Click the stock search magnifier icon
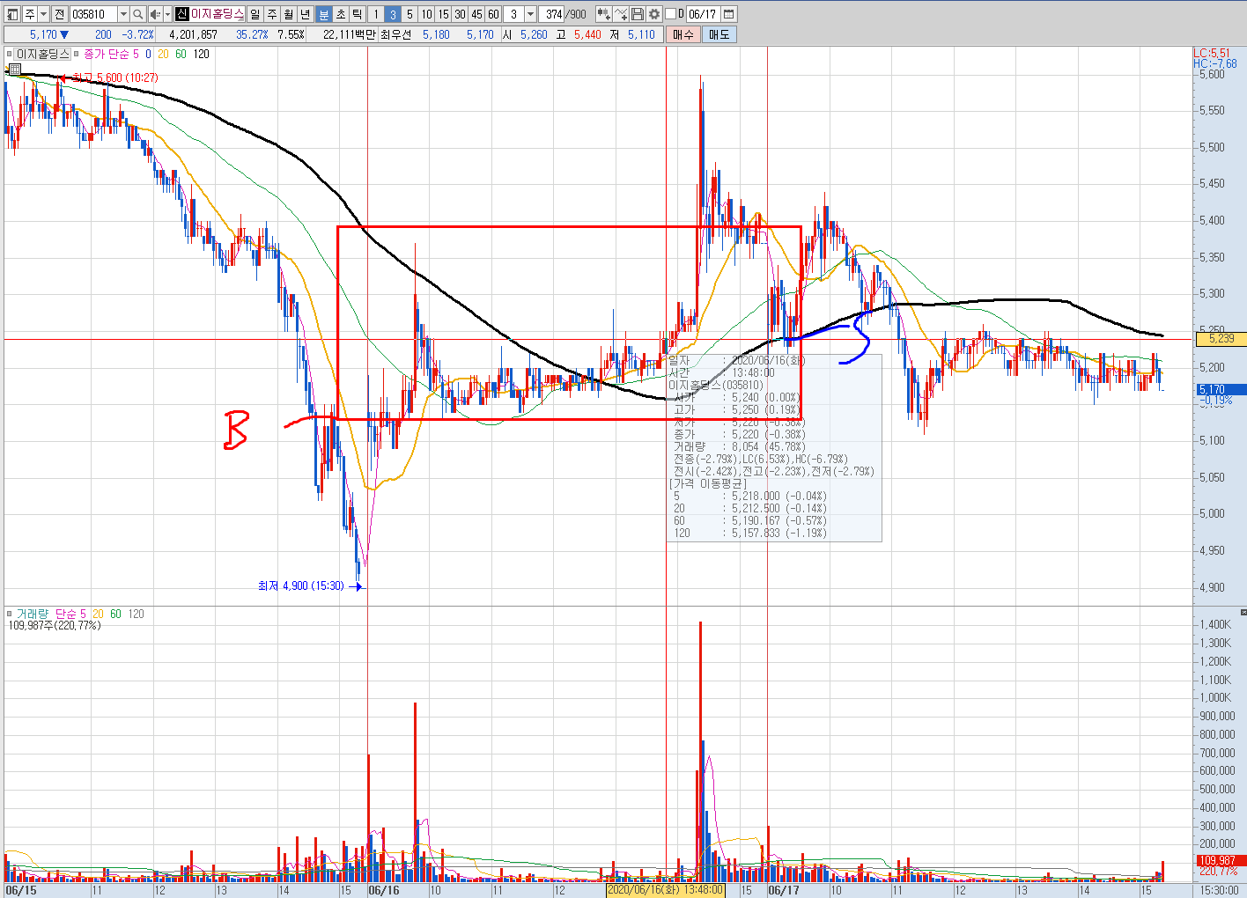The height and width of the screenshot is (898, 1247). [x=138, y=14]
